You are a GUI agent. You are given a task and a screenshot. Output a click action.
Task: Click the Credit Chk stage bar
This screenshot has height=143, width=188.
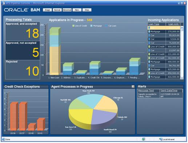(x=95, y=68)
